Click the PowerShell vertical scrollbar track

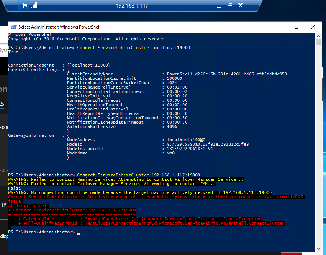point(319,146)
